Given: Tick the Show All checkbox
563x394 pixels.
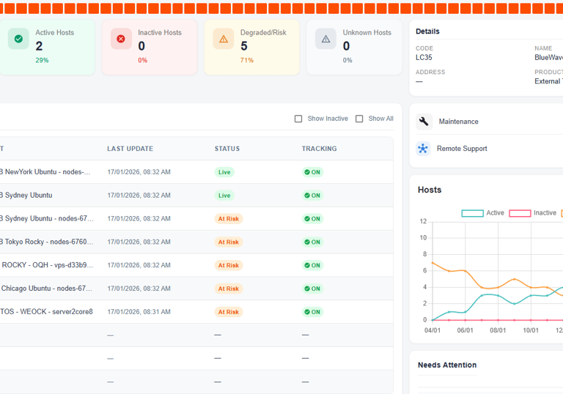Looking at the screenshot, I should pos(359,119).
